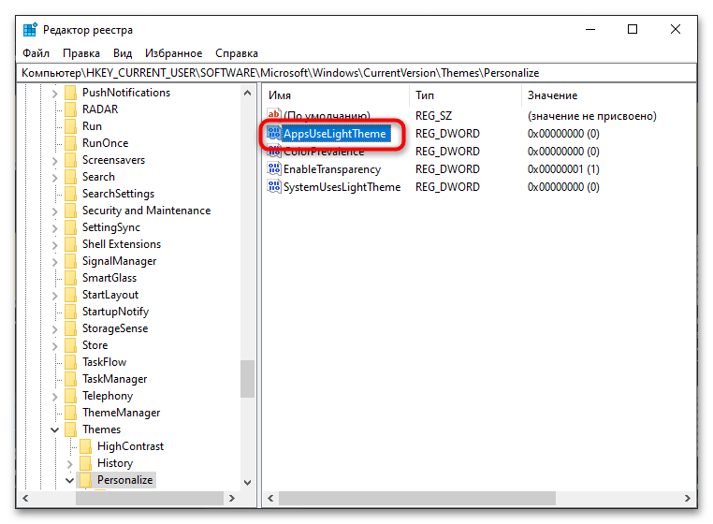
Task: Expand the SignalManager key
Action: click(55, 262)
